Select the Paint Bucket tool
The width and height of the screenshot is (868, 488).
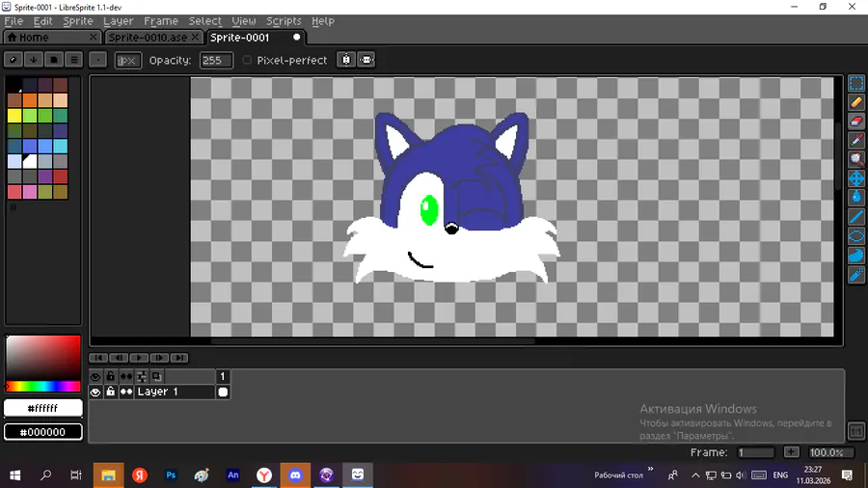point(856,198)
